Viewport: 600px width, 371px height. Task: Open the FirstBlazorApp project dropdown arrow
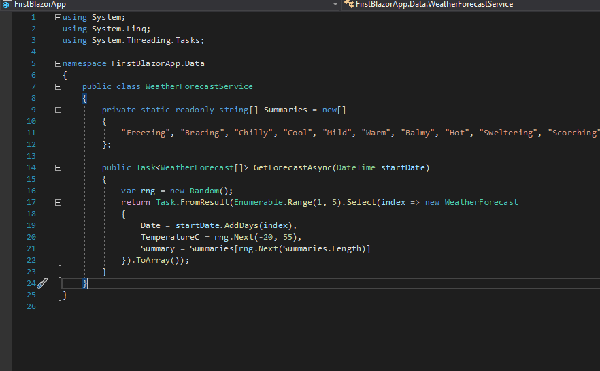[334, 4]
